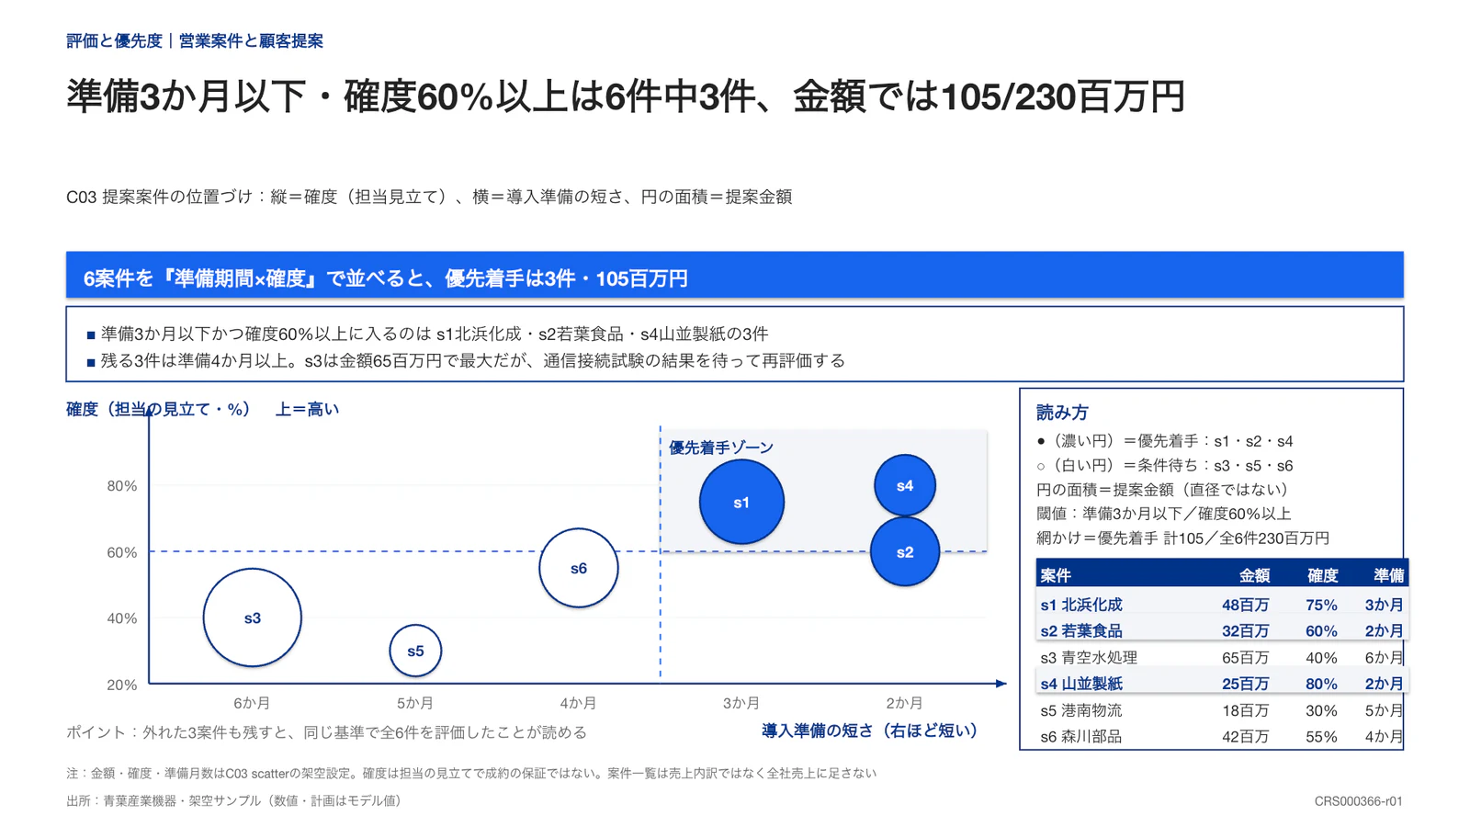Click the small s5 circle
Screen dimensions: 1470x827
point(415,651)
